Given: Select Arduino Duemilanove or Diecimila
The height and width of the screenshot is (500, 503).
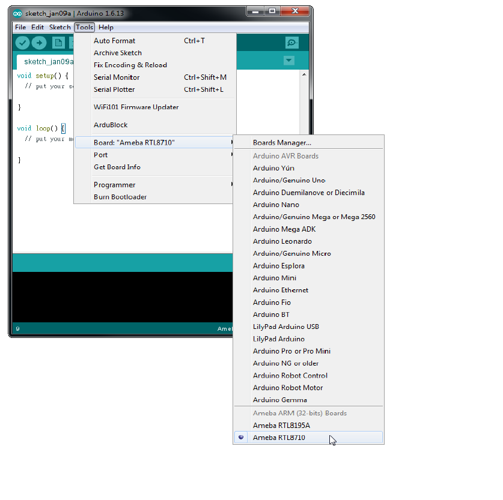Looking at the screenshot, I should click(x=309, y=193).
